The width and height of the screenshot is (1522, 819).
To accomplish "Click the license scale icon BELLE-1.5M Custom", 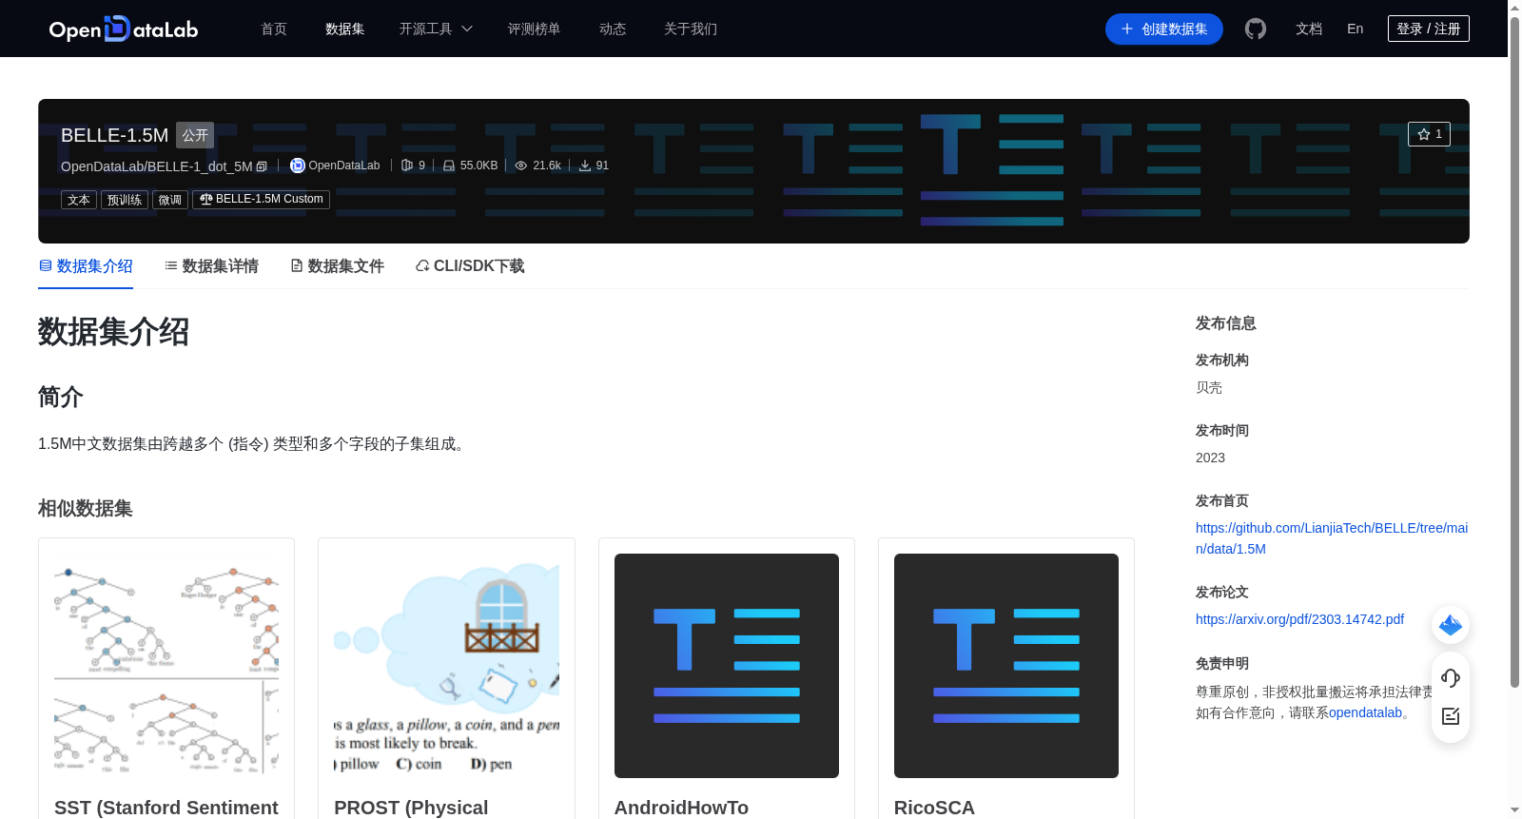I will coord(206,199).
